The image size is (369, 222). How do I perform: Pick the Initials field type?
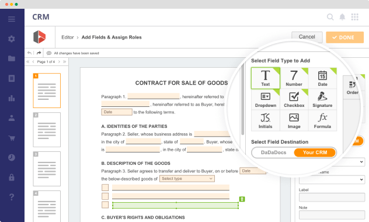pos(266,120)
